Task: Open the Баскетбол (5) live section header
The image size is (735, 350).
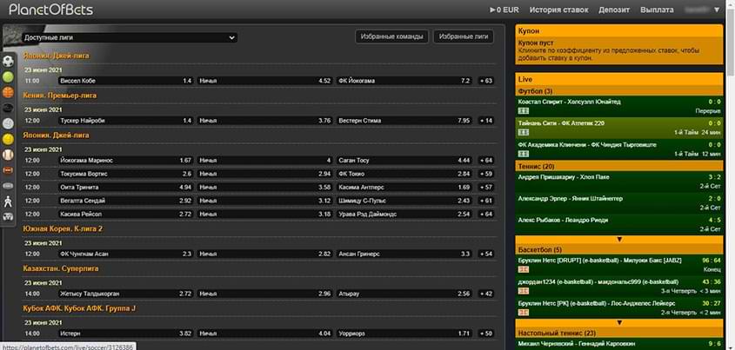Action: coord(619,249)
